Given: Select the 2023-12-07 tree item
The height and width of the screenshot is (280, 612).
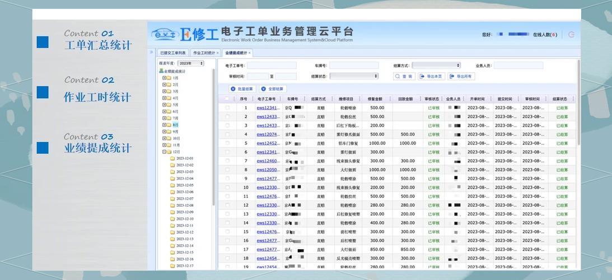Looking at the screenshot, I should pos(185,199).
